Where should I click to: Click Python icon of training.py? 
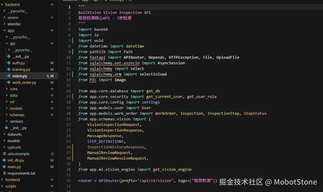9,69
